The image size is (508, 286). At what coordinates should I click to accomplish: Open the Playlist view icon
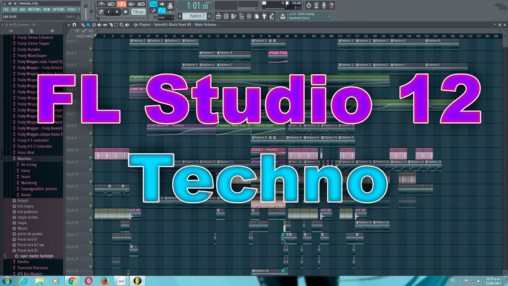coord(218,16)
